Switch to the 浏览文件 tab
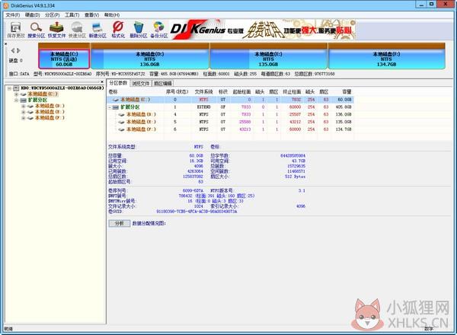457x335 pixels. coord(141,83)
